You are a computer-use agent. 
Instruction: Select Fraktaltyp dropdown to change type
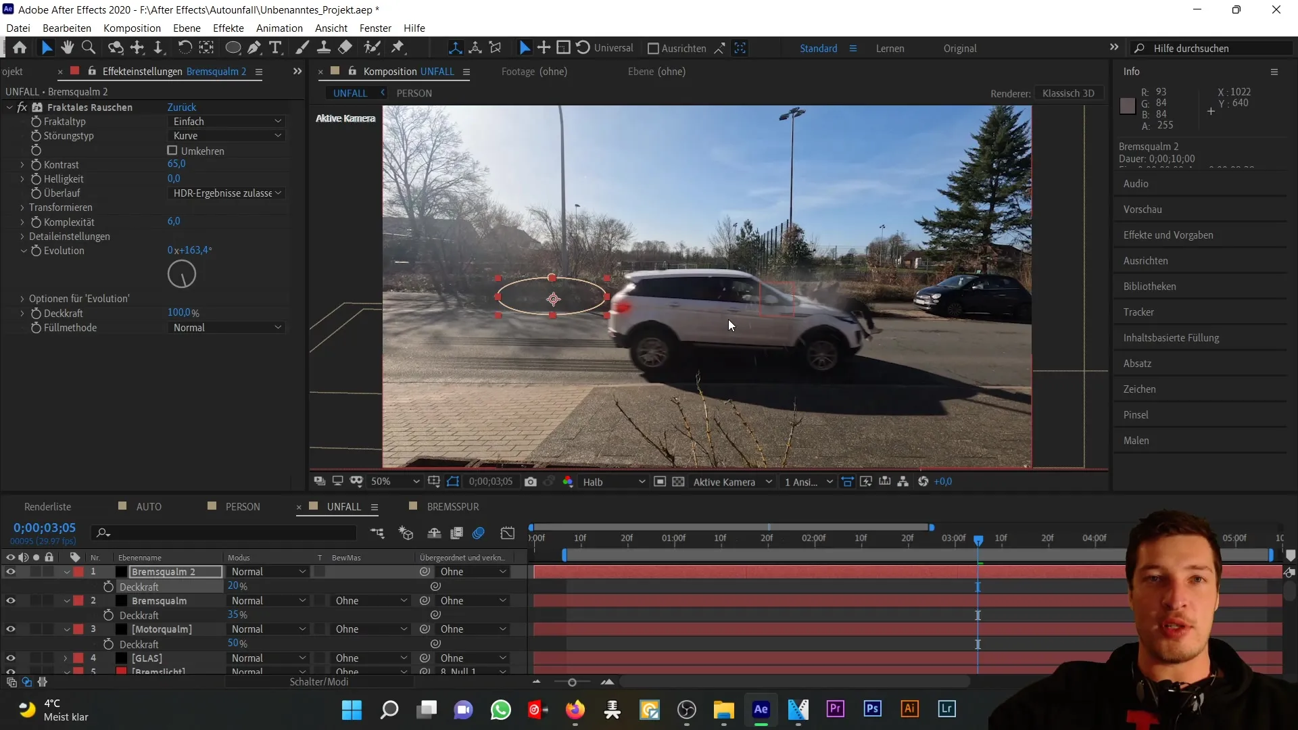coord(226,120)
